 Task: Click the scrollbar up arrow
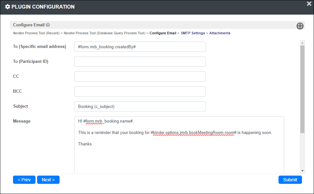pos(302,43)
